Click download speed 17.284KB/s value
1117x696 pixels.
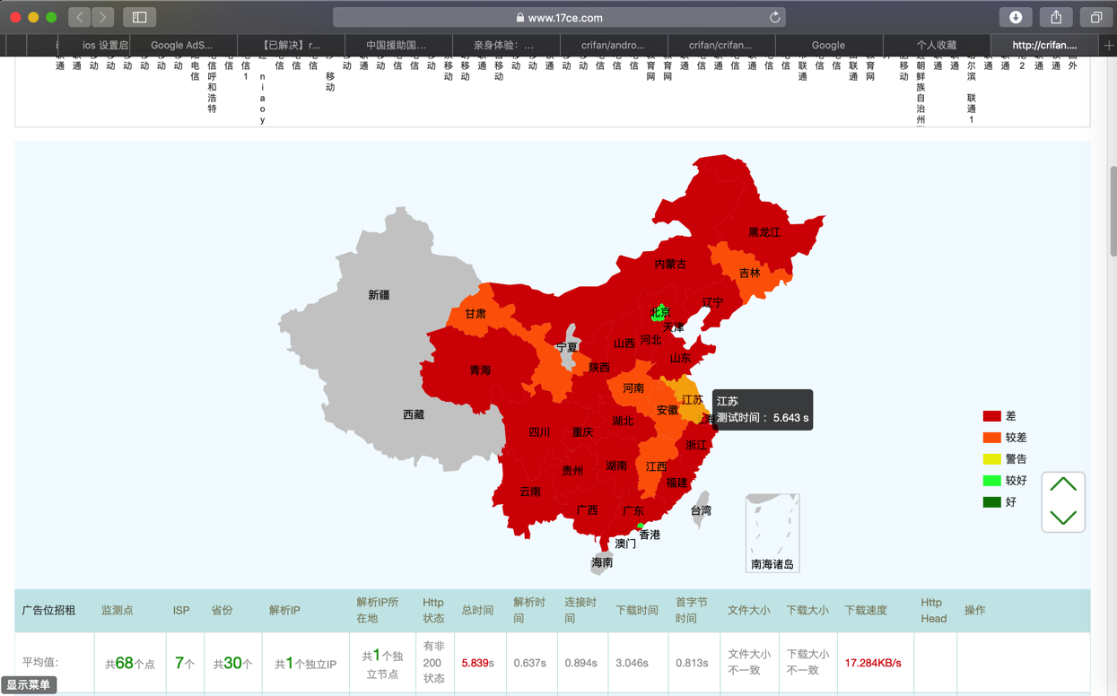pyautogui.click(x=873, y=663)
